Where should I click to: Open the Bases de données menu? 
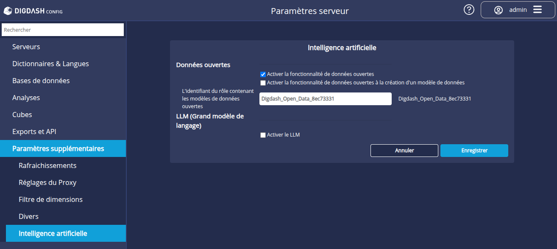41,81
